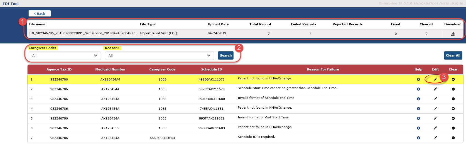Viewport: 466px width, 144px height.
Task: Edit the record with Schedule ID 693DDAK311680
Action: (x=435, y=99)
